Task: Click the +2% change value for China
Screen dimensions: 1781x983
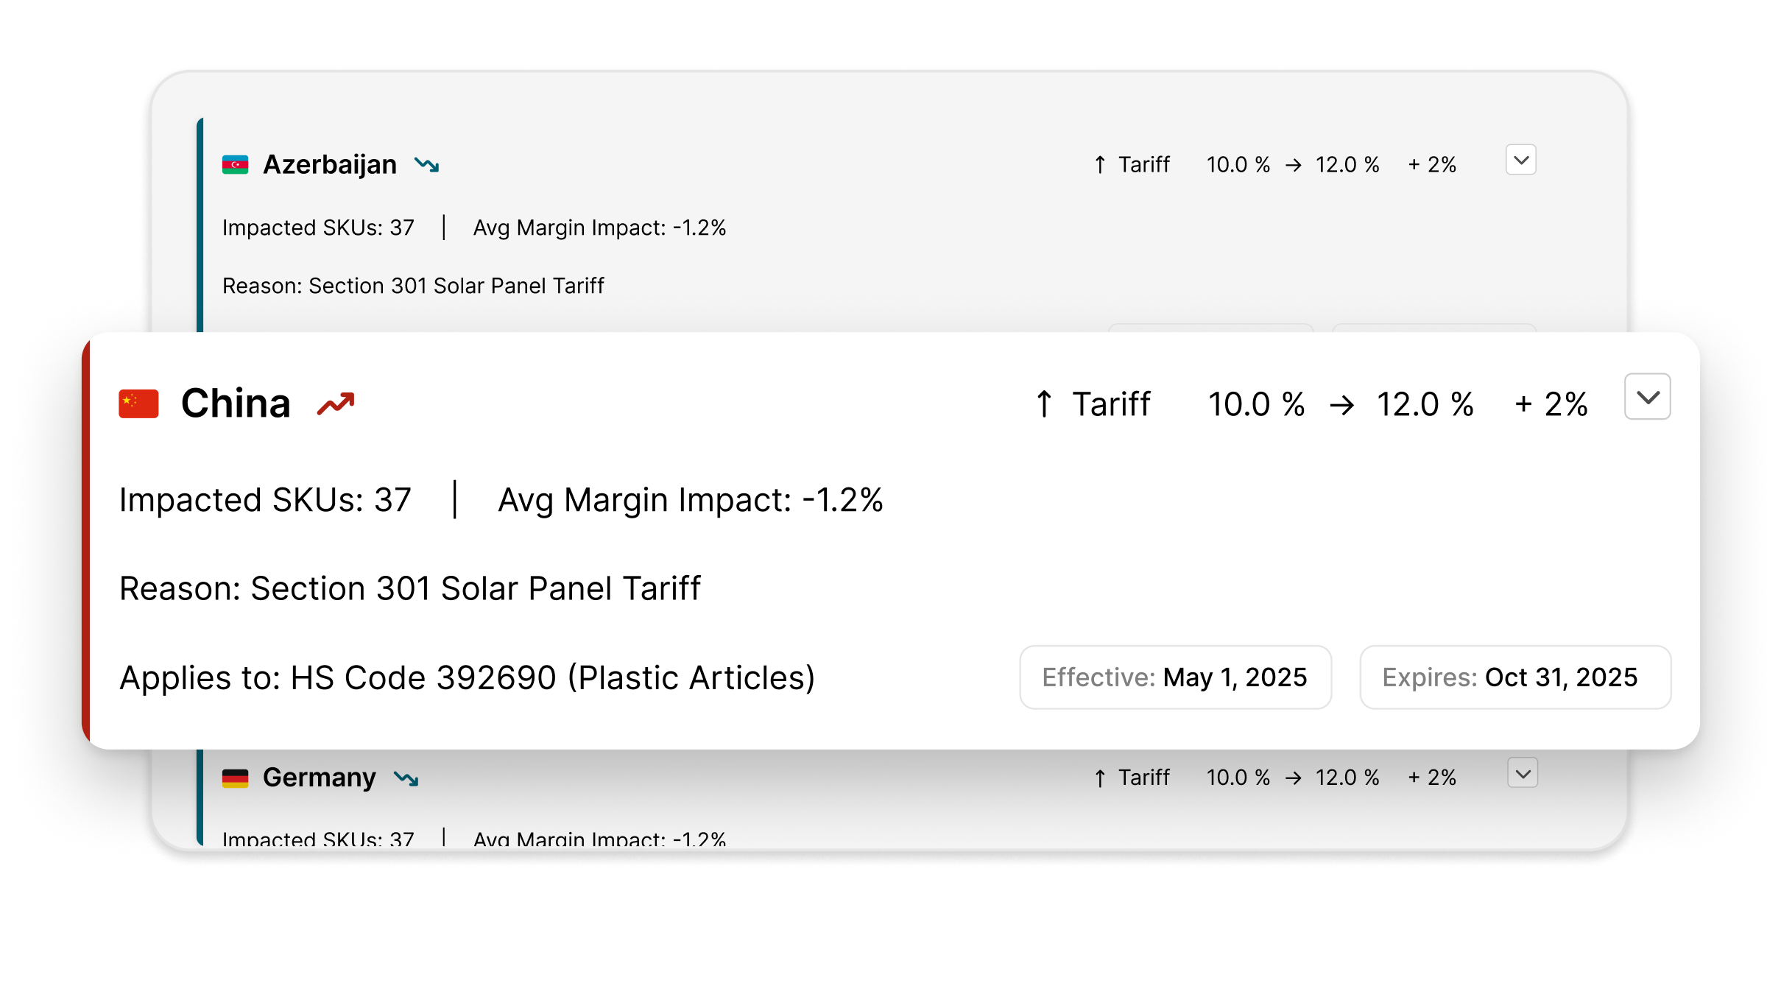Action: click(x=1551, y=404)
